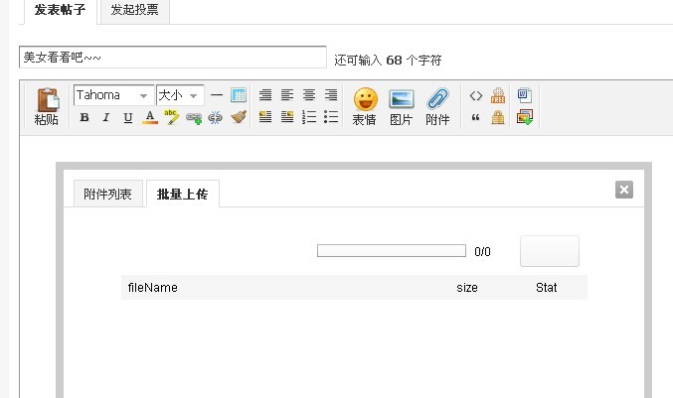Viewport: 673px width, 398px height.
Task: Click the upload progress bar
Action: coord(392,251)
